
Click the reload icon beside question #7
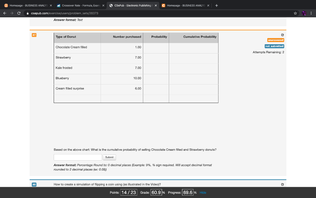pos(282,35)
